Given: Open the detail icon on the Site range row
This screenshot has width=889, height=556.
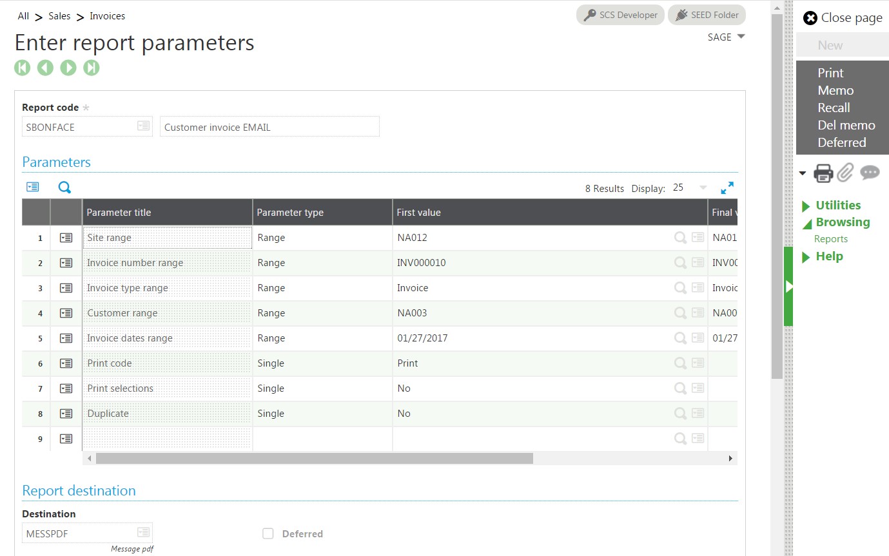Looking at the screenshot, I should coord(66,237).
